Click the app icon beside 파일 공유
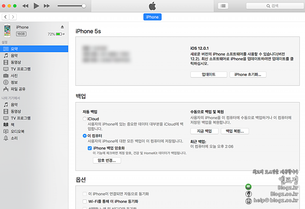Image resolution: width=305 pixels, height=209 pixels. (x=6, y=89)
